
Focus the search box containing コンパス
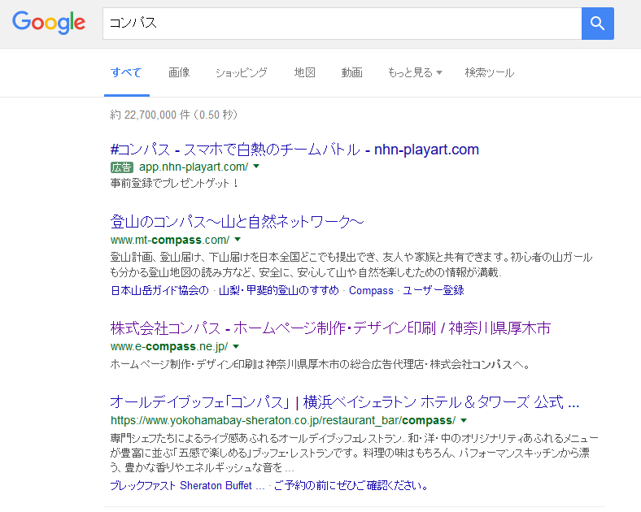click(342, 24)
